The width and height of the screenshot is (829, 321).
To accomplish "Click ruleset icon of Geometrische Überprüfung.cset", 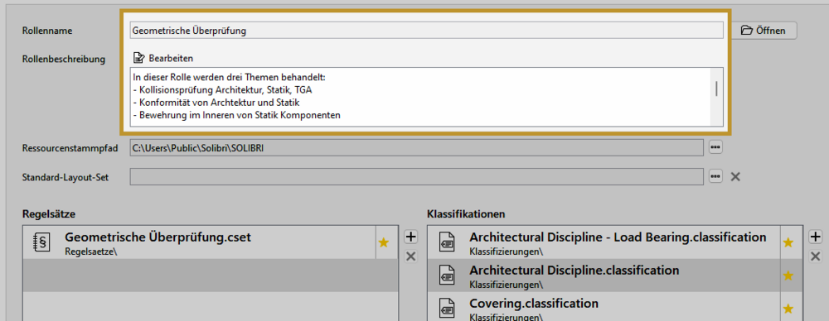I will 41,242.
